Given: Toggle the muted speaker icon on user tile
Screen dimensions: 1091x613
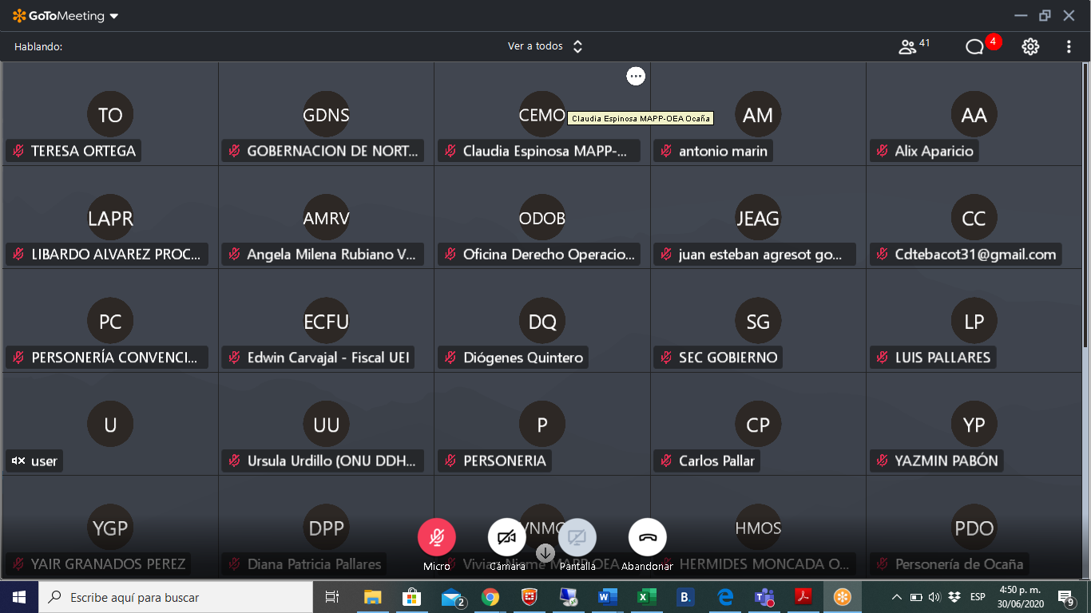Looking at the screenshot, I should 18,461.
